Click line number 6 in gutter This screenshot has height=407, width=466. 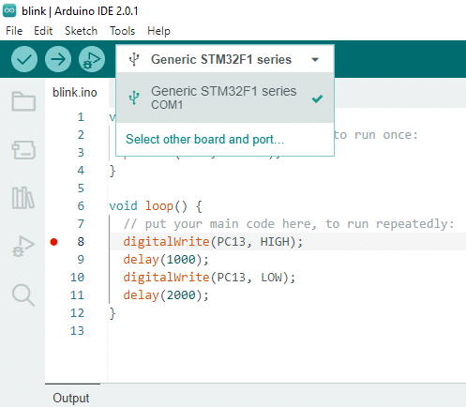click(x=81, y=206)
